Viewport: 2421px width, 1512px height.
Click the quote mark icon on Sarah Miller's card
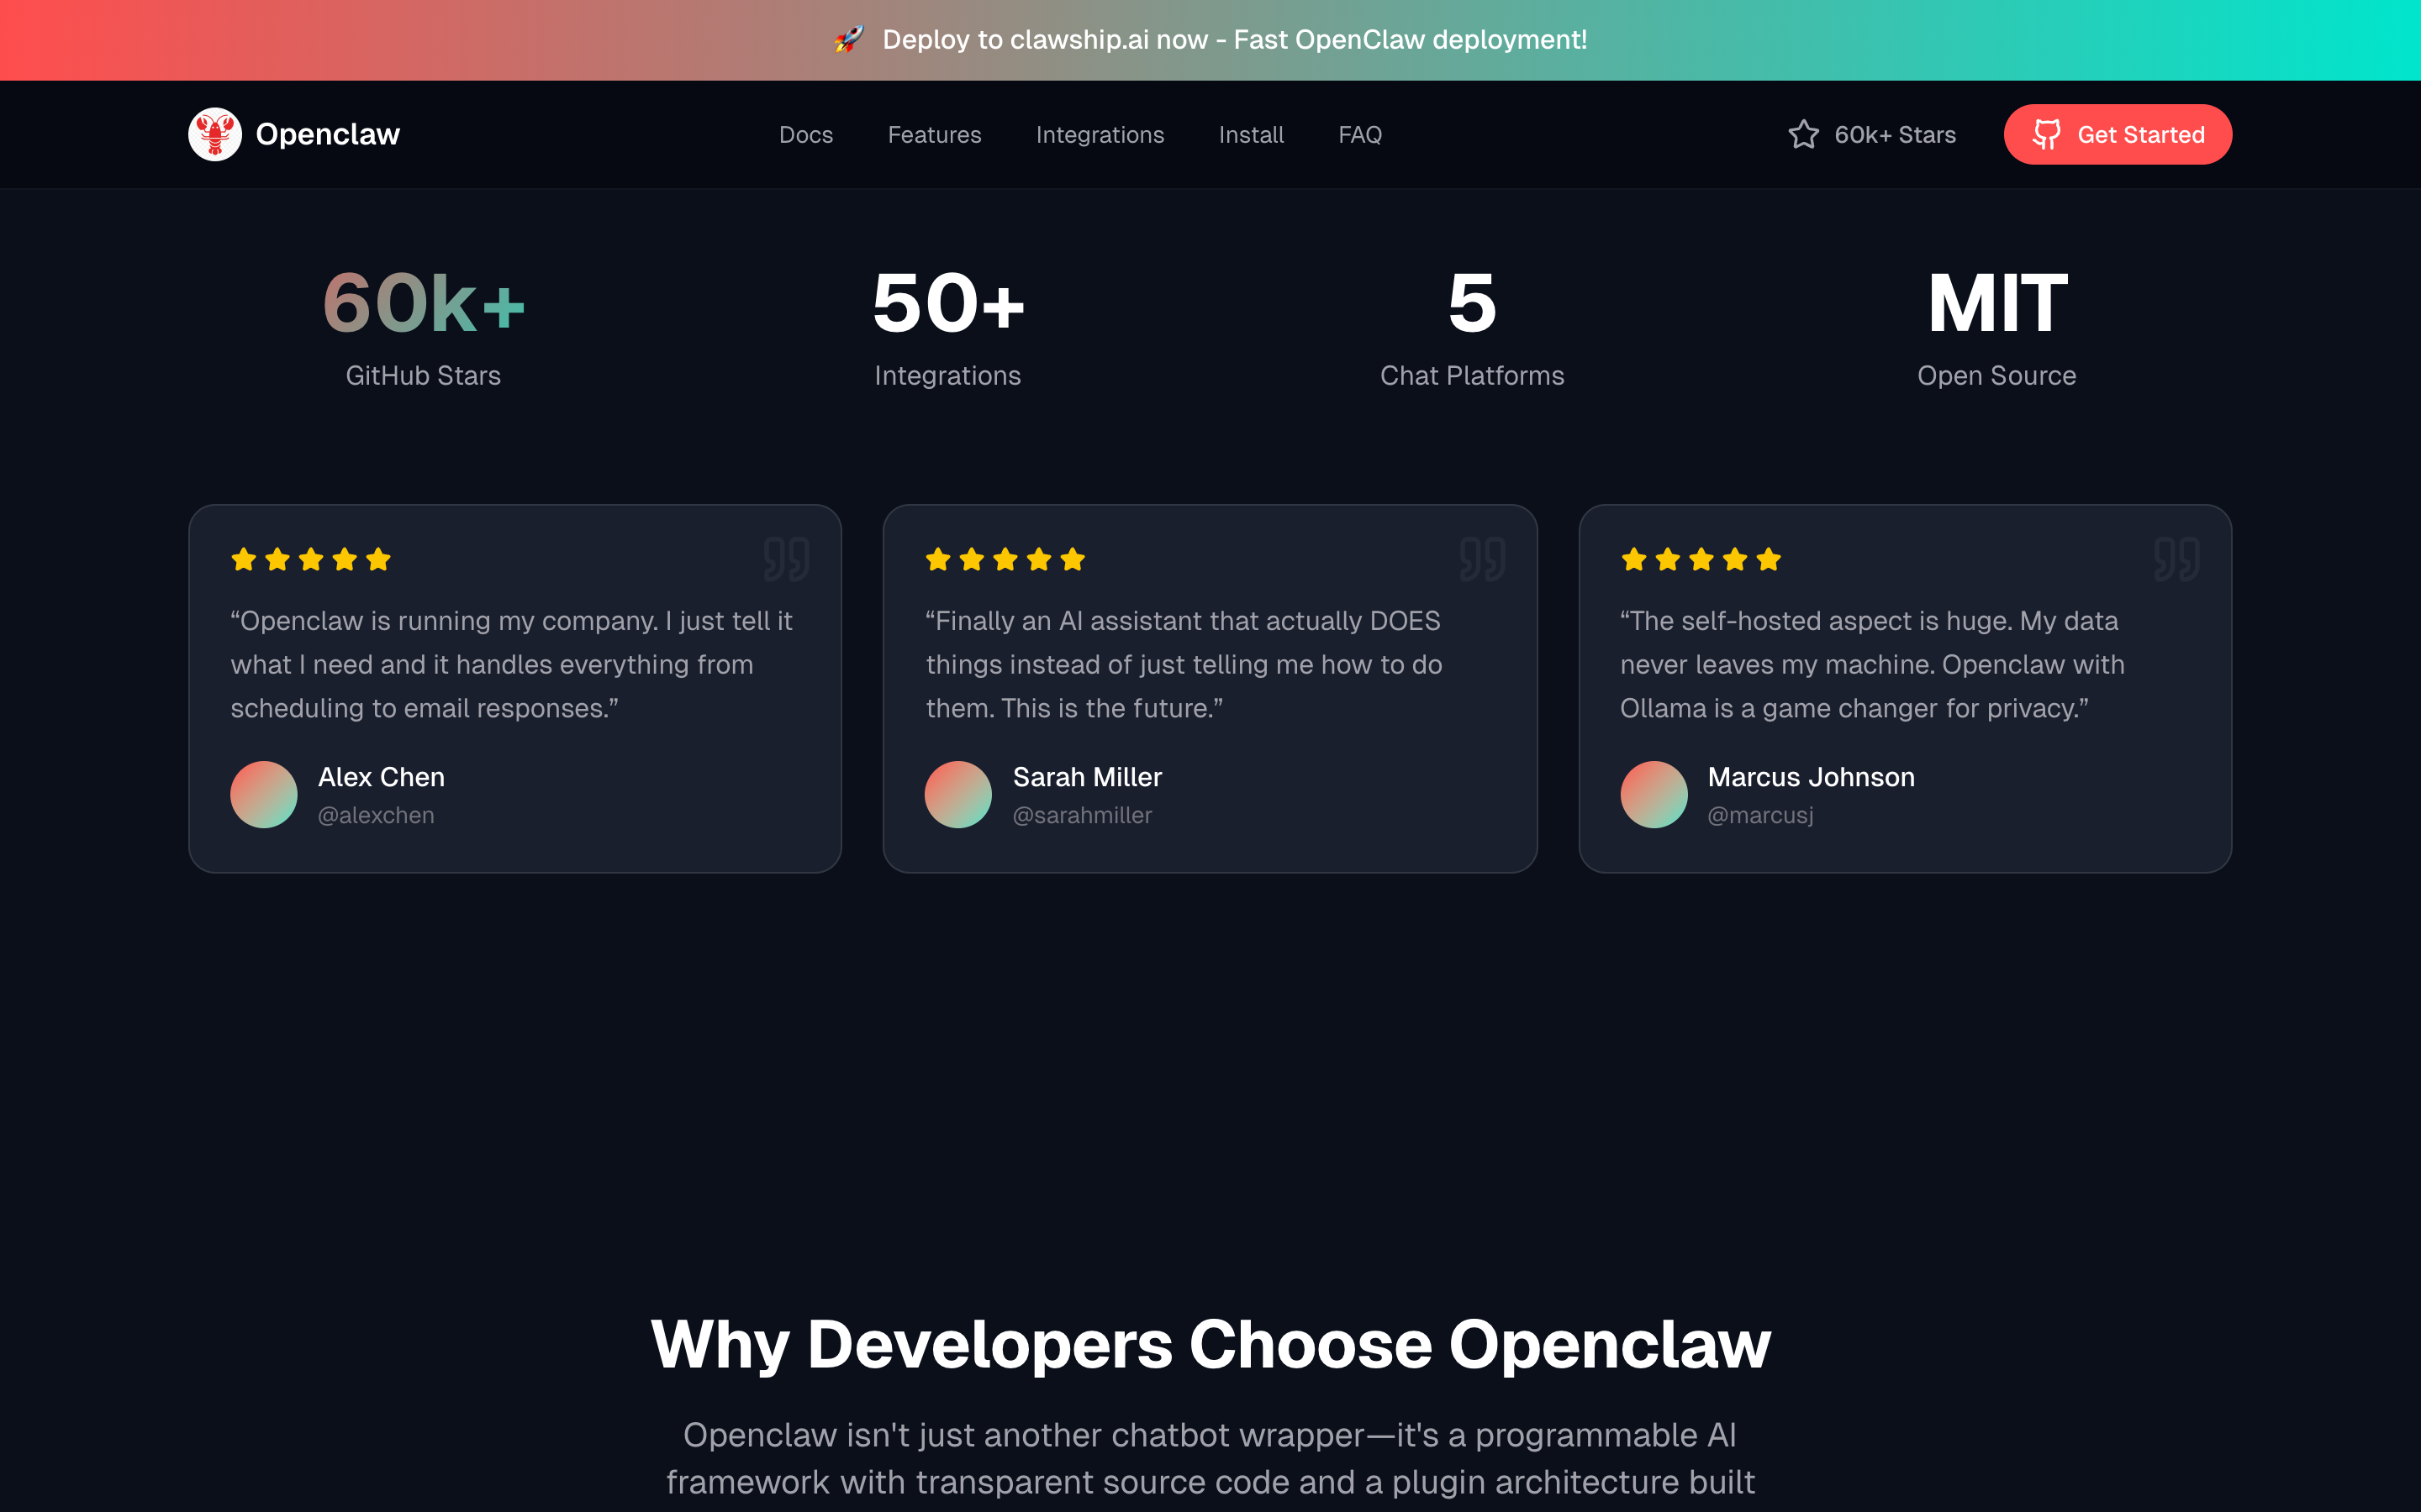[1482, 558]
